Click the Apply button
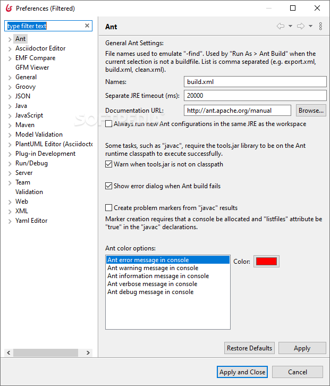 [x=302, y=348]
